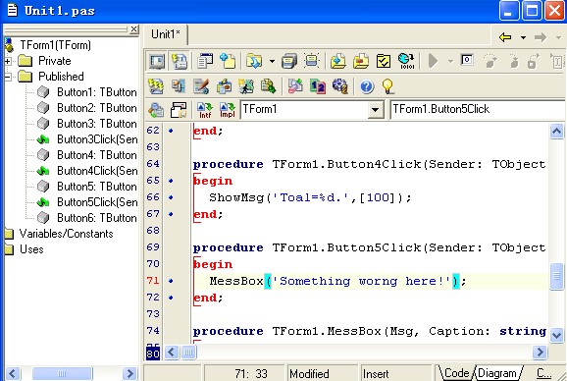
Task: Click the first lightning icon in second toolbar row
Action: pos(156,86)
